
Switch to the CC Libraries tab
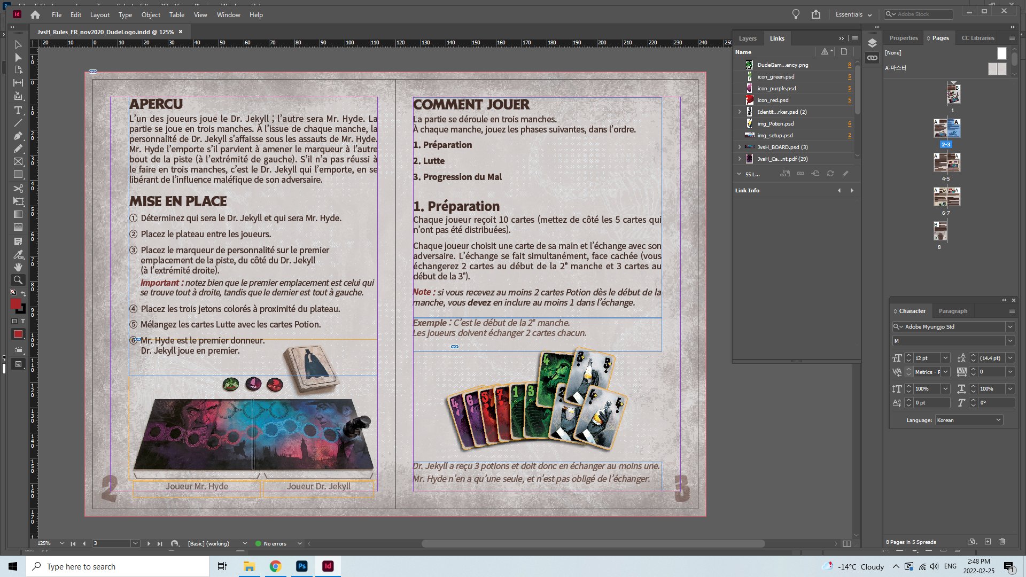point(978,38)
